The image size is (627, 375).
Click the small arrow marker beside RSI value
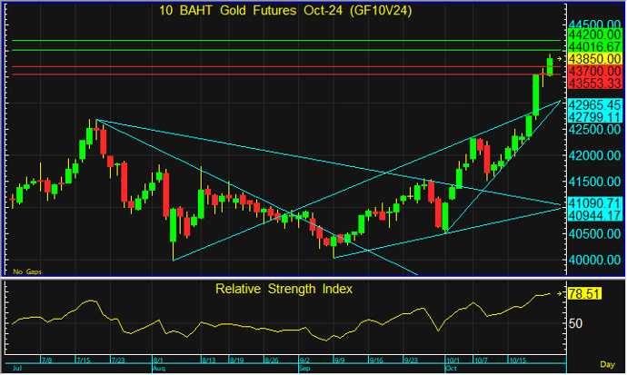560,294
